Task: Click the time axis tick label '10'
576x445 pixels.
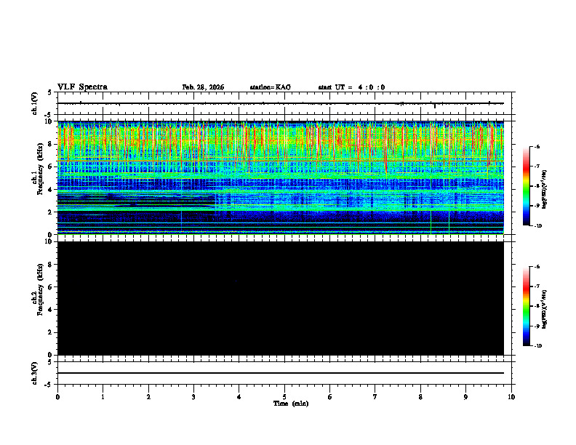Action: pyautogui.click(x=511, y=397)
